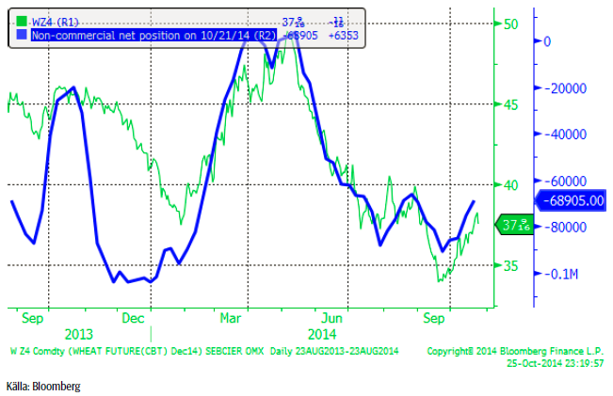Screen dimensions: 613x396
Task: Click the 2014 year label
Action: pyautogui.click(x=321, y=334)
